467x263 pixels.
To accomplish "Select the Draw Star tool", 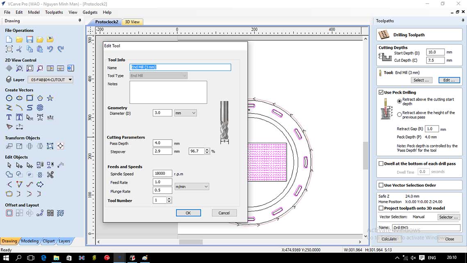I will [x=50, y=98].
